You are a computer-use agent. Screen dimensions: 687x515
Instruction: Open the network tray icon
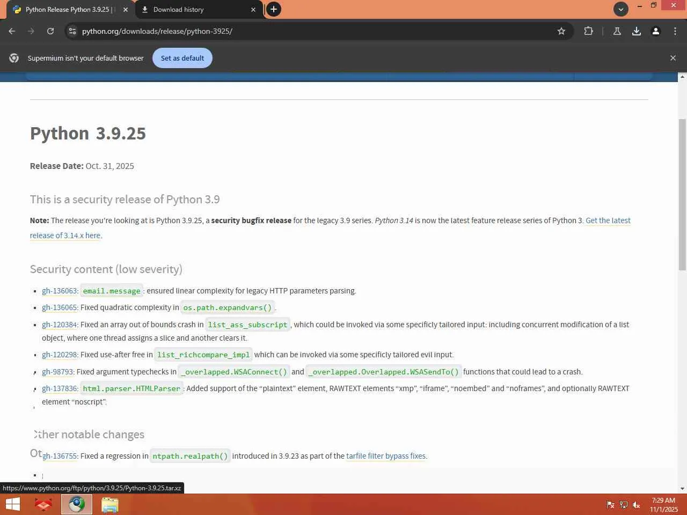point(624,504)
